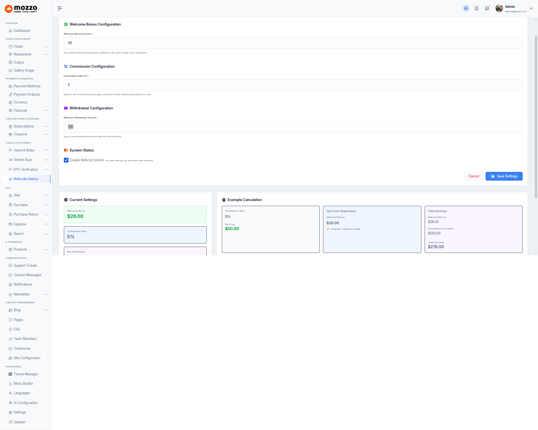The height and width of the screenshot is (430, 538).
Task: Click the Save Settings button
Action: 504,176
